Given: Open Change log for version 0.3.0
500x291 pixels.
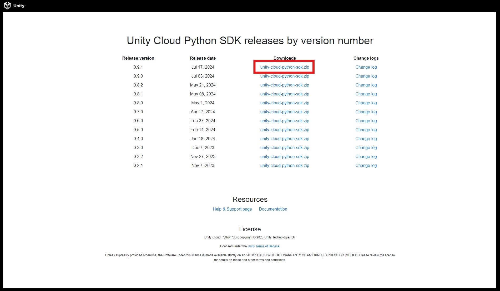Looking at the screenshot, I should tap(366, 147).
